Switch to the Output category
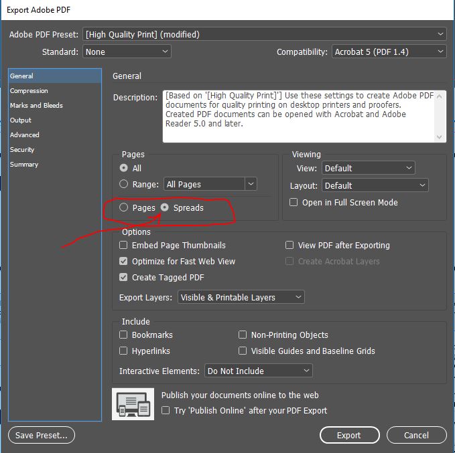Viewport: 455px width, 453px height. 55,120
